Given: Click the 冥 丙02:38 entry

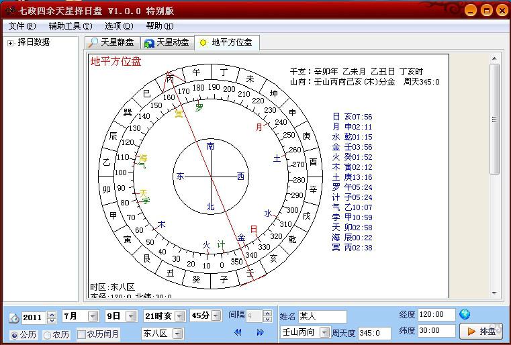Looking at the screenshot, I should (352, 248).
